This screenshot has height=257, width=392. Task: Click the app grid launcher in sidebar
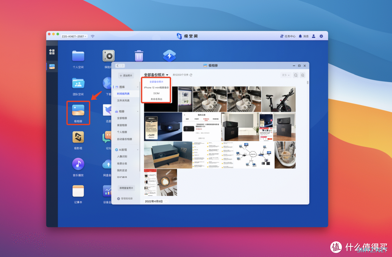(x=52, y=52)
